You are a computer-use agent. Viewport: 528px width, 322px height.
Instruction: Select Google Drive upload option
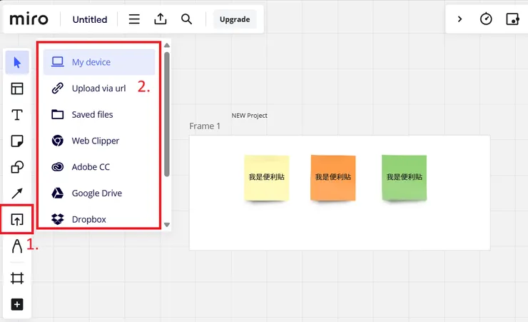click(x=99, y=193)
